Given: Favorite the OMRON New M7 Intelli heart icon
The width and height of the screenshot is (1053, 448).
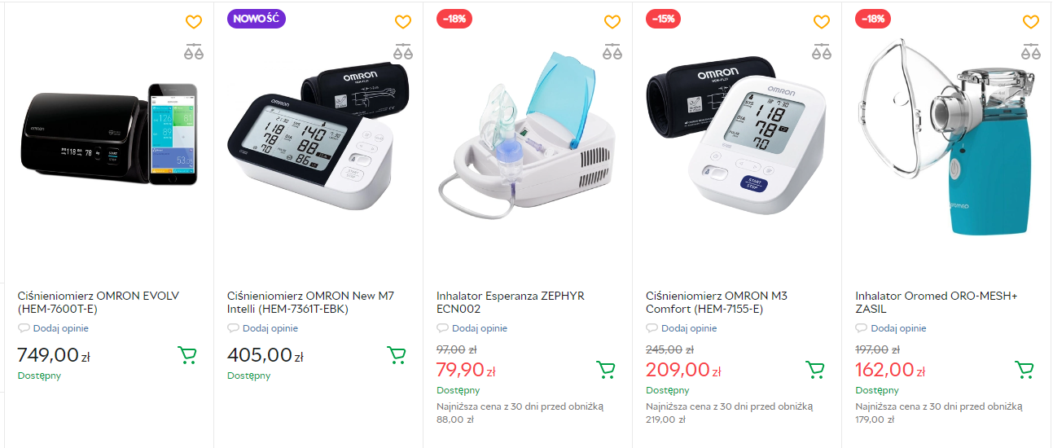Looking at the screenshot, I should click(x=402, y=22).
